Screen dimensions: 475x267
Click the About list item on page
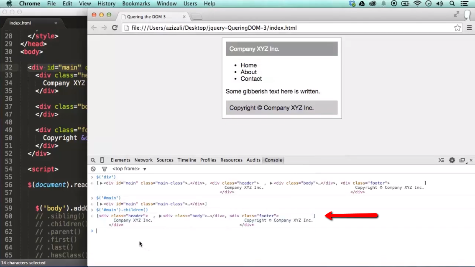click(248, 72)
